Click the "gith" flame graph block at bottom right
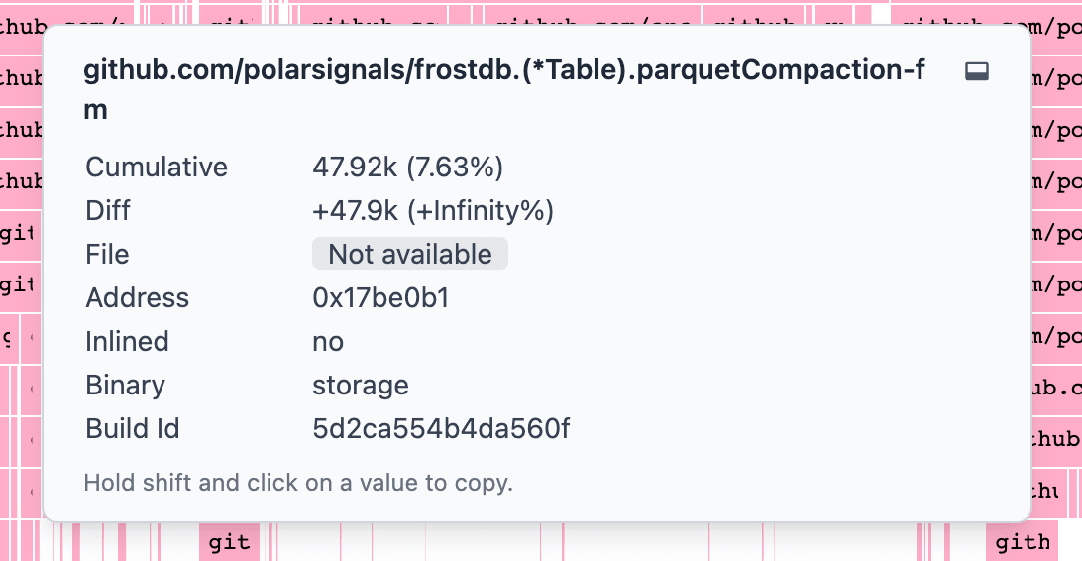The height and width of the screenshot is (561, 1082). click(1022, 542)
